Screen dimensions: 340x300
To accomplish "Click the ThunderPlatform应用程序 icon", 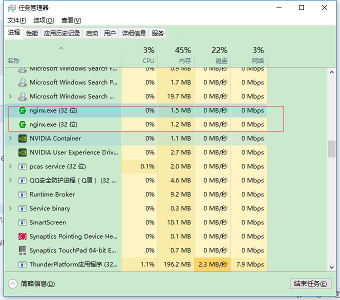I will click(x=22, y=264).
